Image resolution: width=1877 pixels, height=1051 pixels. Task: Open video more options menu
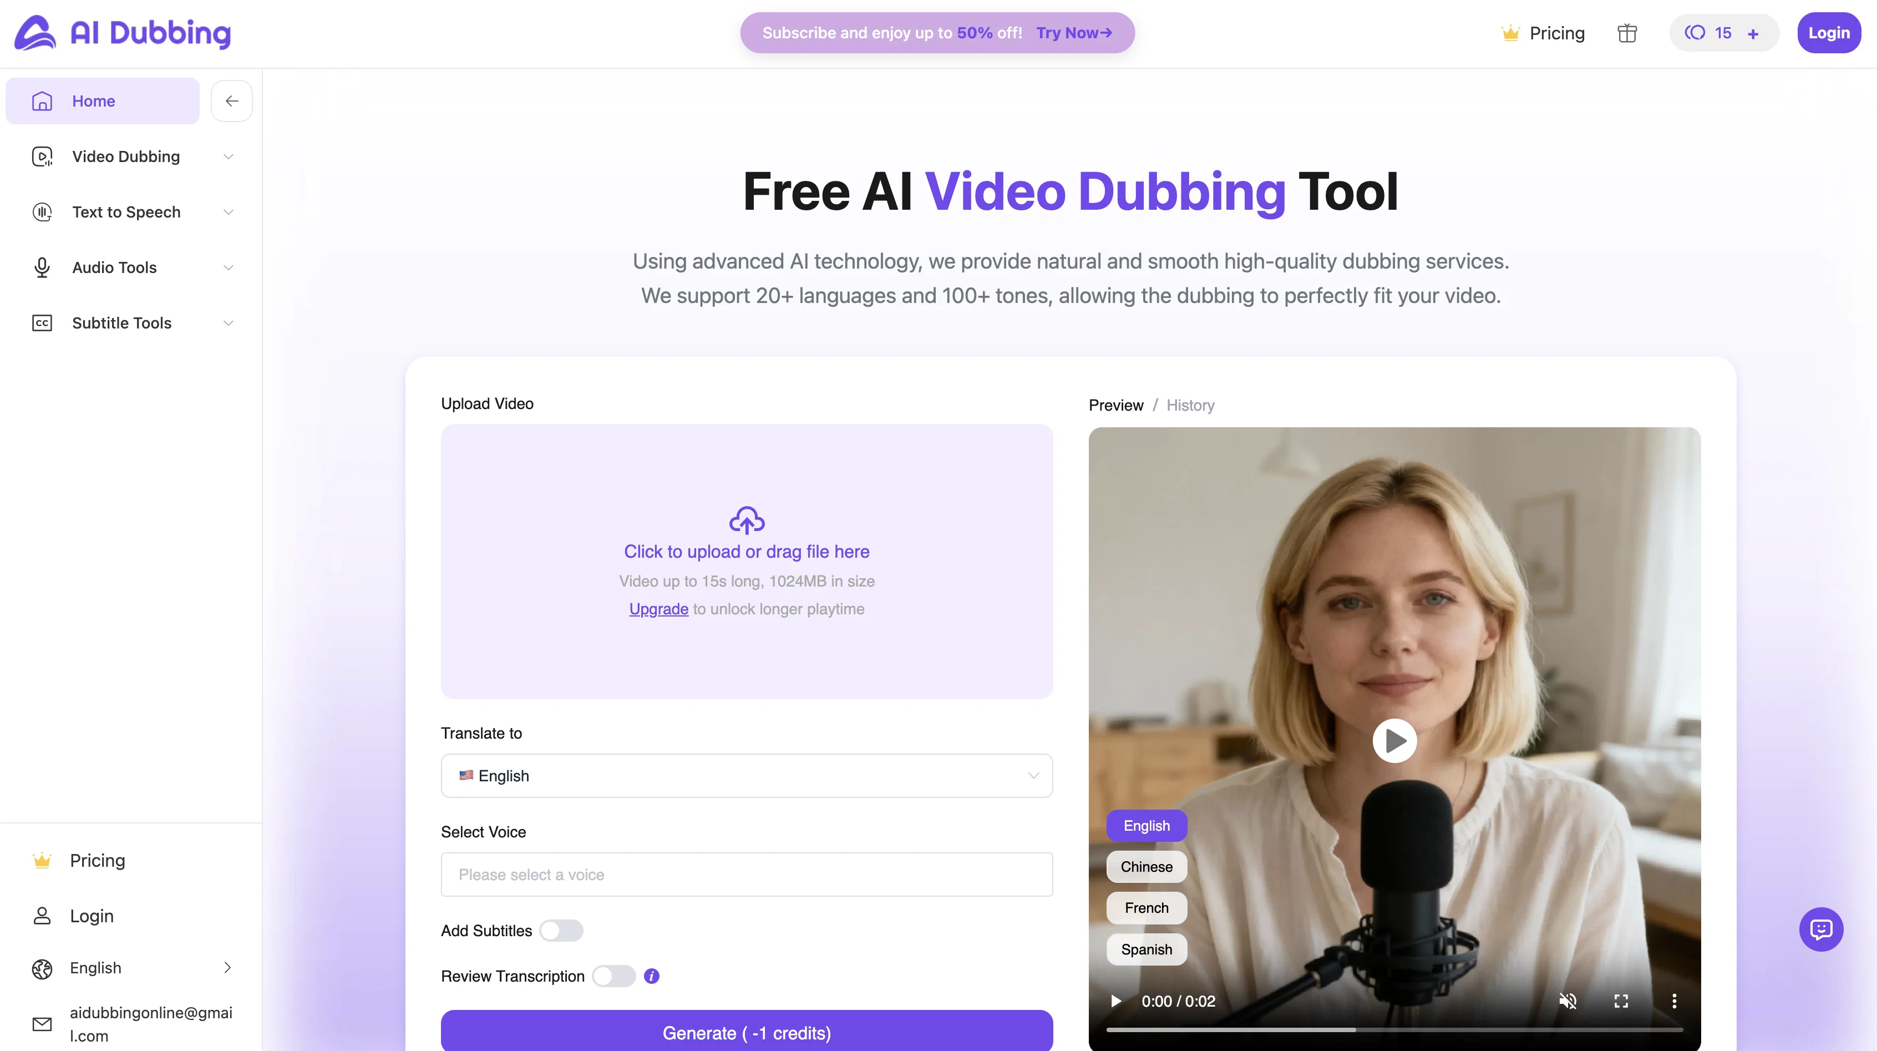tap(1675, 1001)
